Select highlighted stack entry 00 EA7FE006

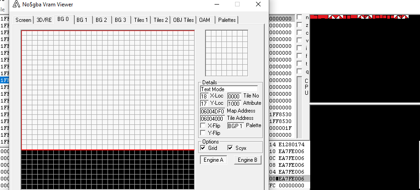[x=289, y=179]
